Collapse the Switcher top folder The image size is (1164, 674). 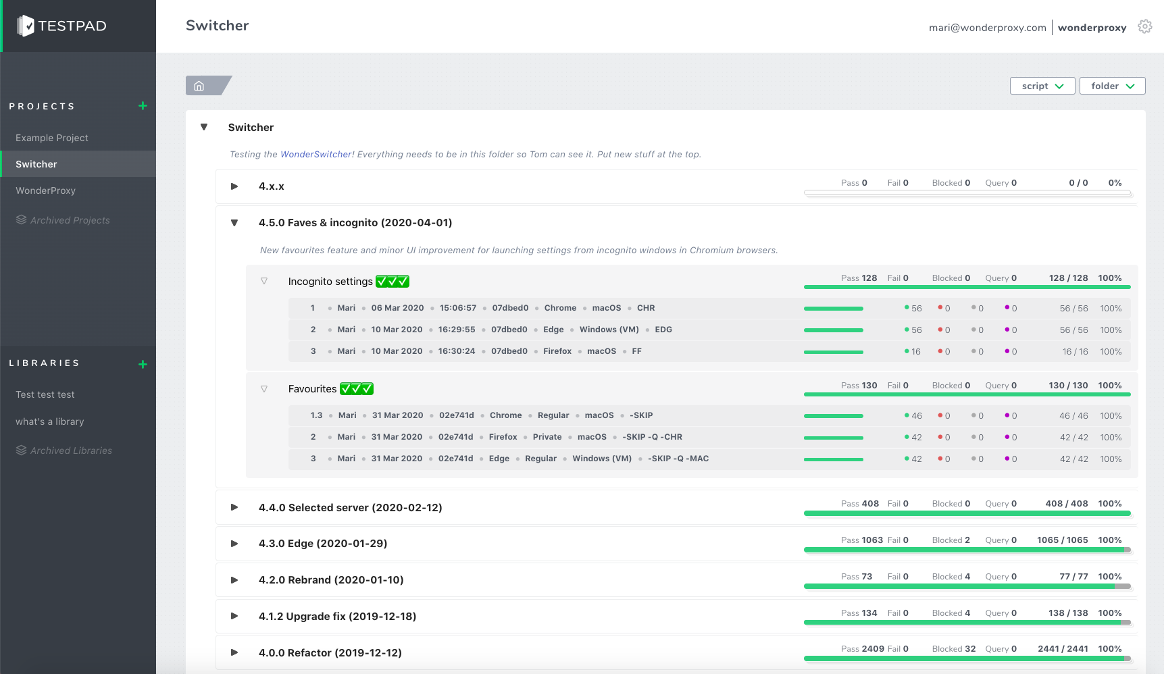point(204,127)
